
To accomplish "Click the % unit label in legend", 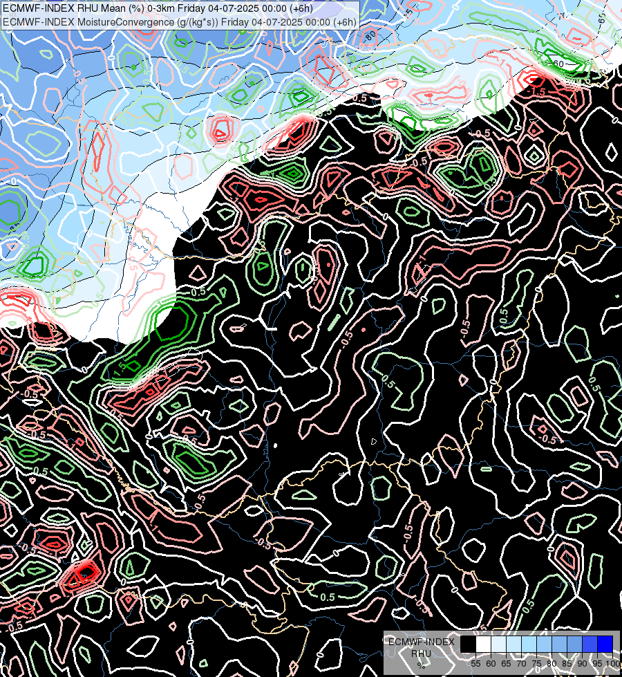I will click(x=422, y=665).
